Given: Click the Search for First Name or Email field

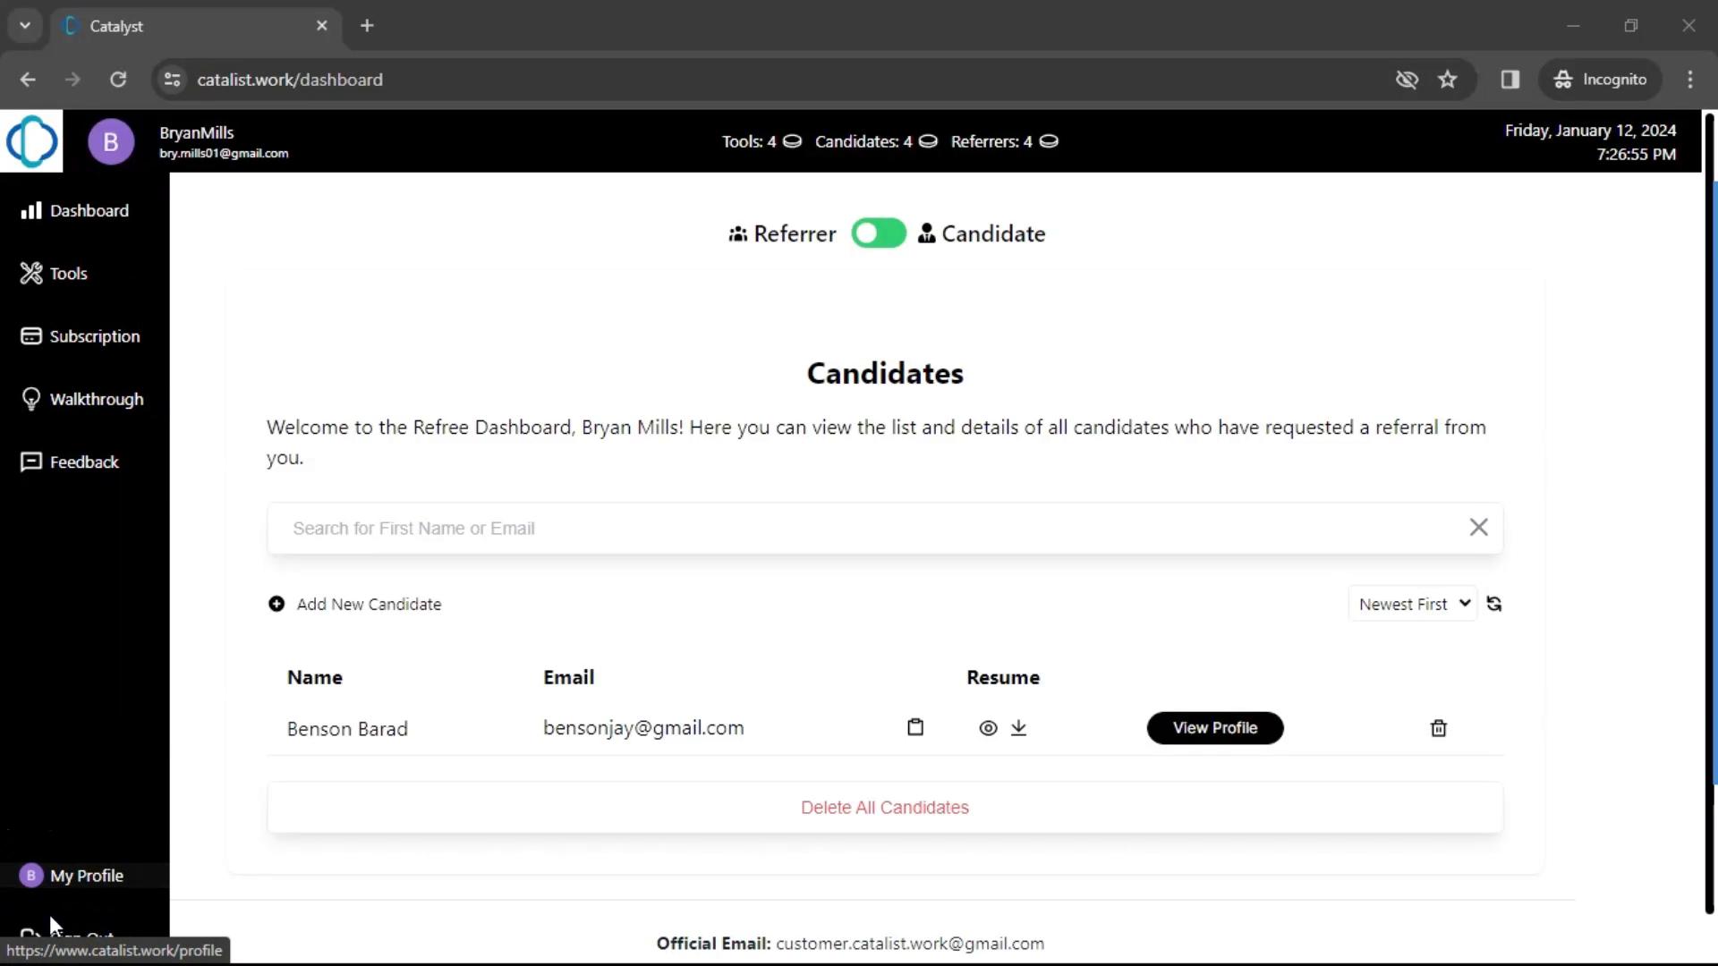Looking at the screenshot, I should pyautogui.click(x=885, y=527).
